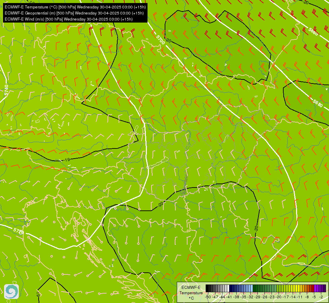Pick the white swatch before -41 in legend

[x=228, y=288]
